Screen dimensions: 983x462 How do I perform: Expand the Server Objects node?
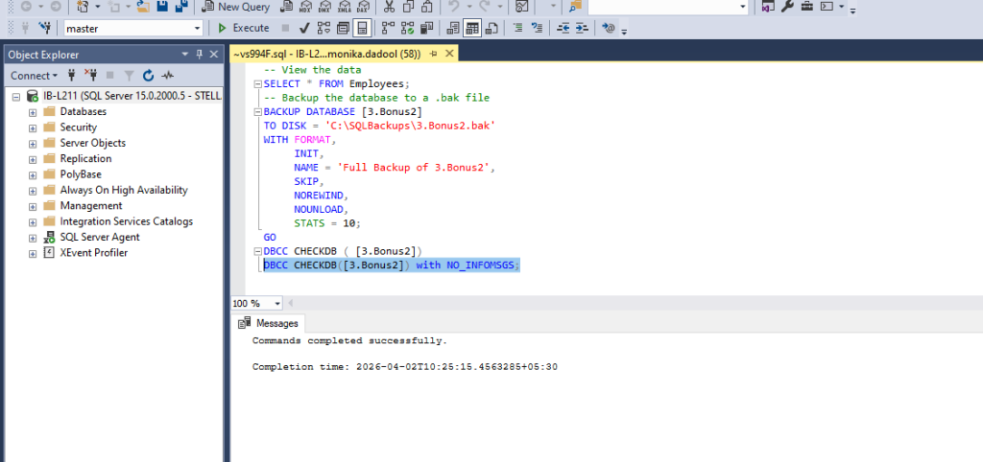point(32,143)
